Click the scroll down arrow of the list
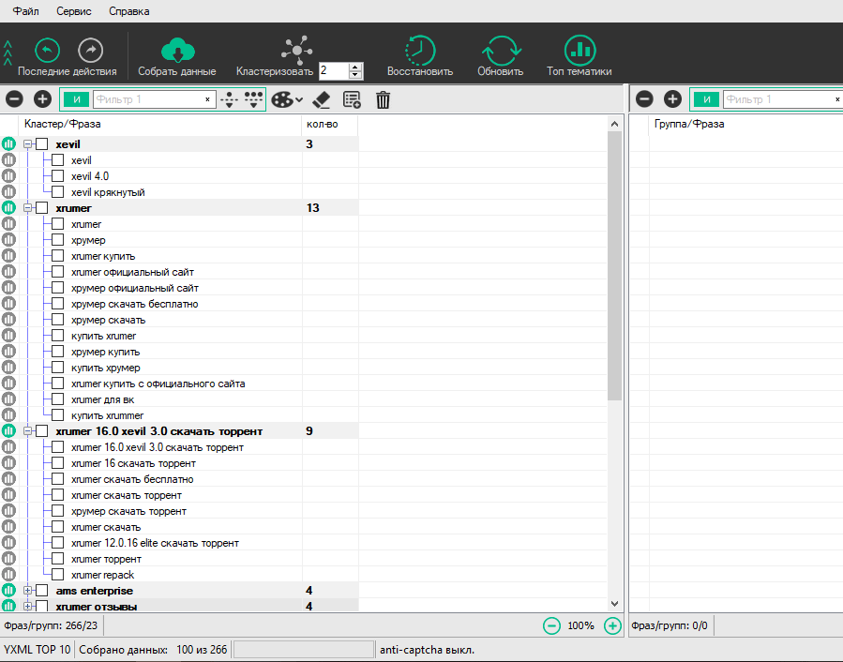Viewport: 843px width, 662px height. click(x=614, y=604)
